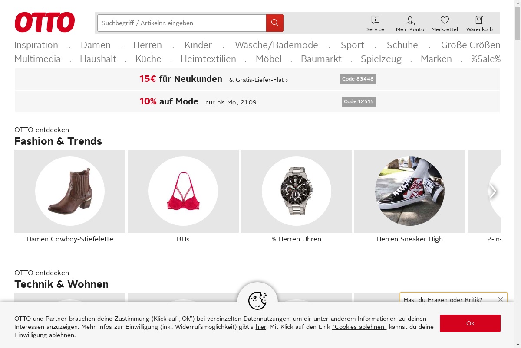
Task: Click the 10% auf Mode Code 12515 banner
Action: pos(257,101)
